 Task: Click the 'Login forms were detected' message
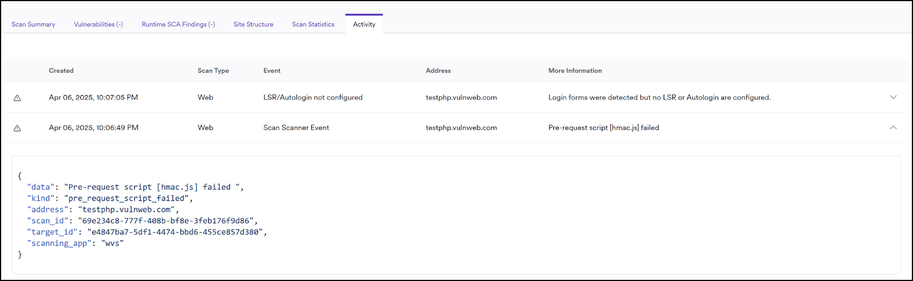point(660,97)
